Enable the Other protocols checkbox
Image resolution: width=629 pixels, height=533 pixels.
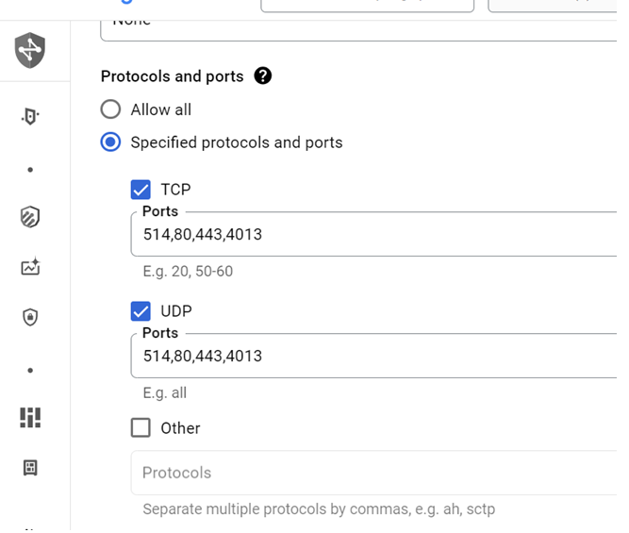point(141,428)
